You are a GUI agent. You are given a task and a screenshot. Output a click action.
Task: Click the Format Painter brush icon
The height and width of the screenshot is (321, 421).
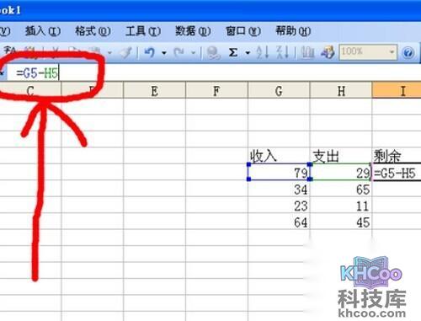point(125,52)
